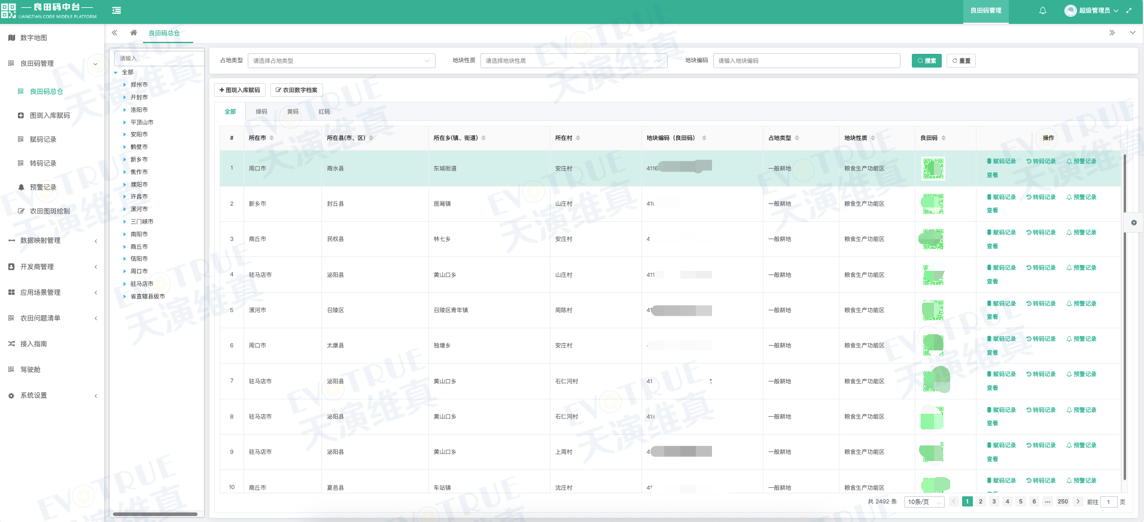Open the 地块性质 dropdown
1144x522 pixels.
[x=573, y=60]
